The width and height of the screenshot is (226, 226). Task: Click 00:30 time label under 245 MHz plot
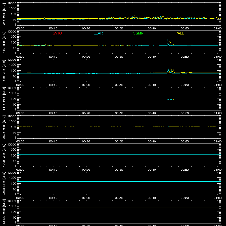pos(119,29)
